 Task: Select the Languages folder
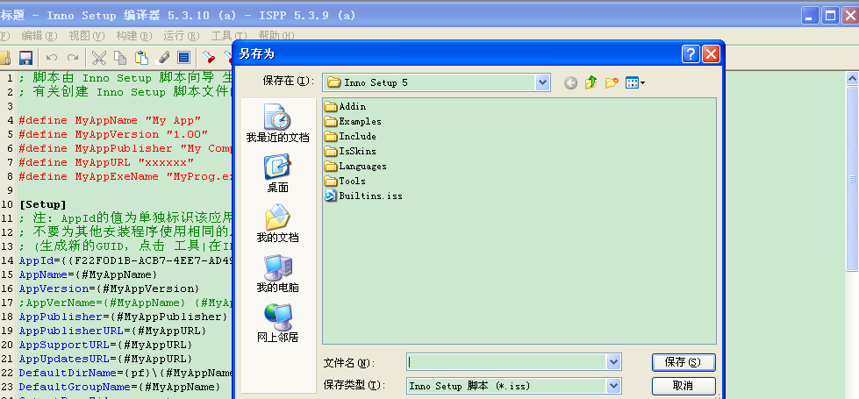tap(355, 166)
